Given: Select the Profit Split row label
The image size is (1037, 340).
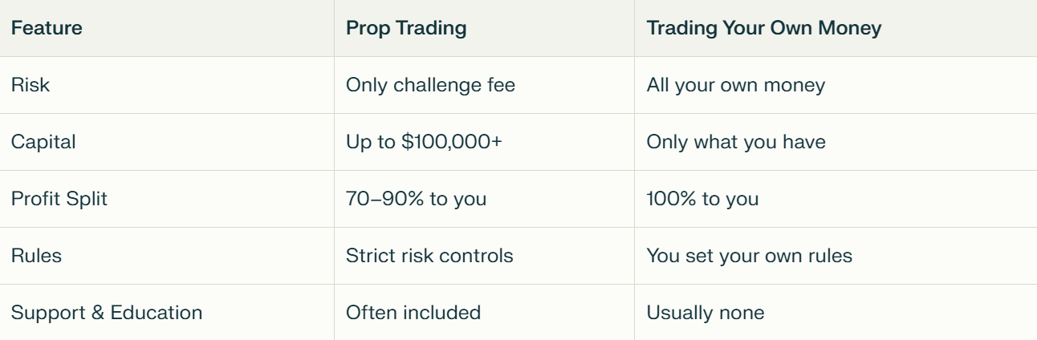Looking at the screenshot, I should click(x=59, y=199).
